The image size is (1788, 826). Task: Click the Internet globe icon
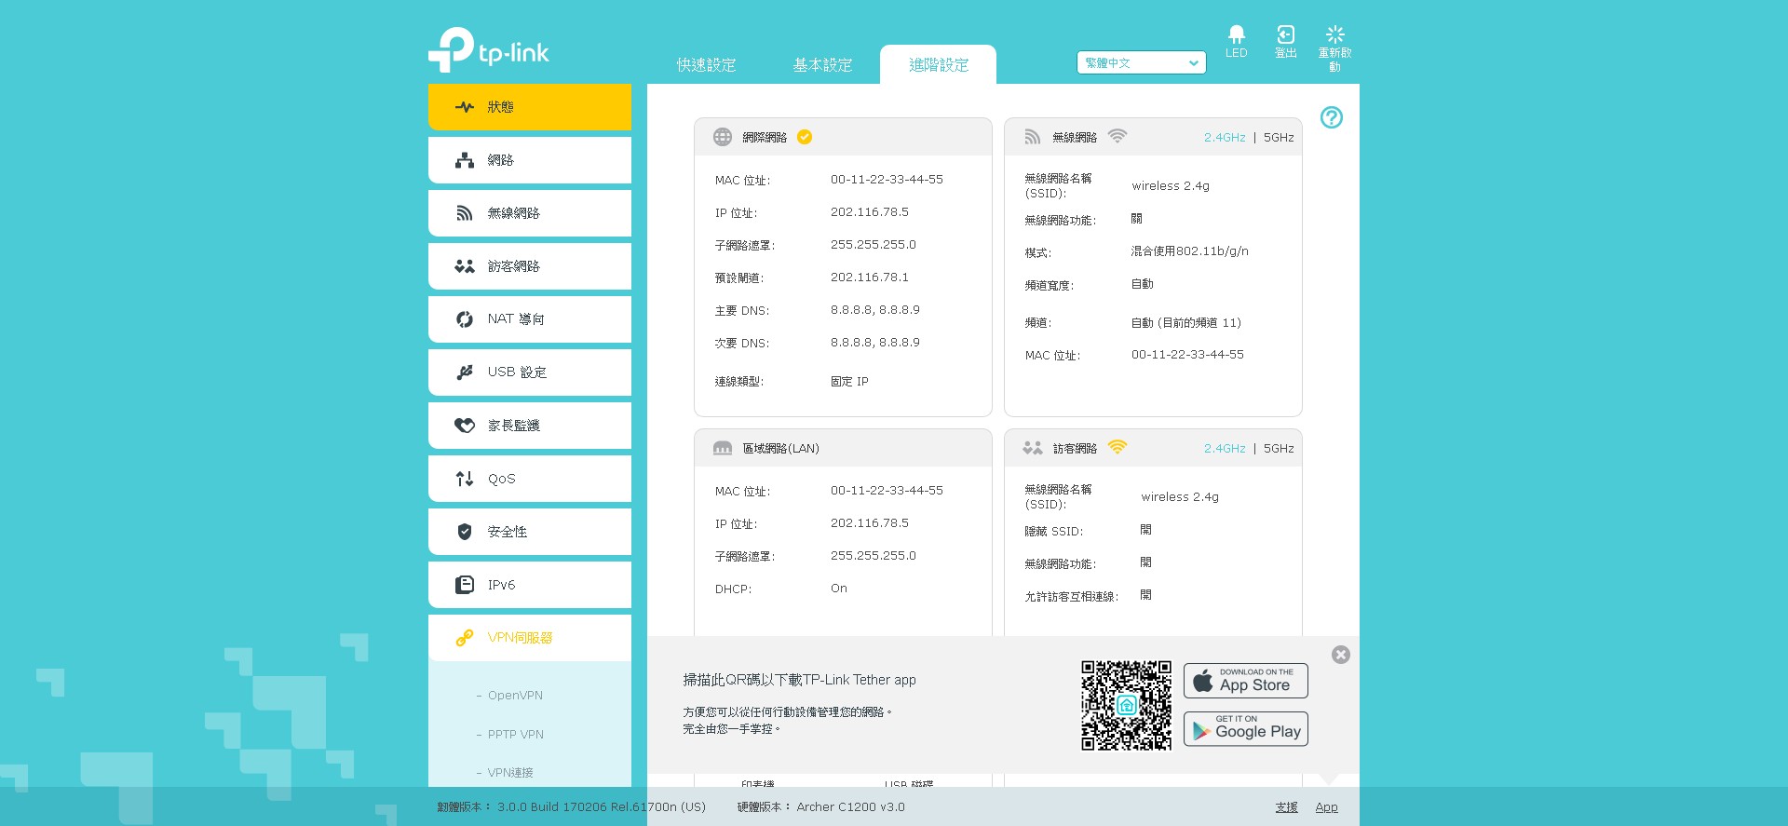point(723,137)
